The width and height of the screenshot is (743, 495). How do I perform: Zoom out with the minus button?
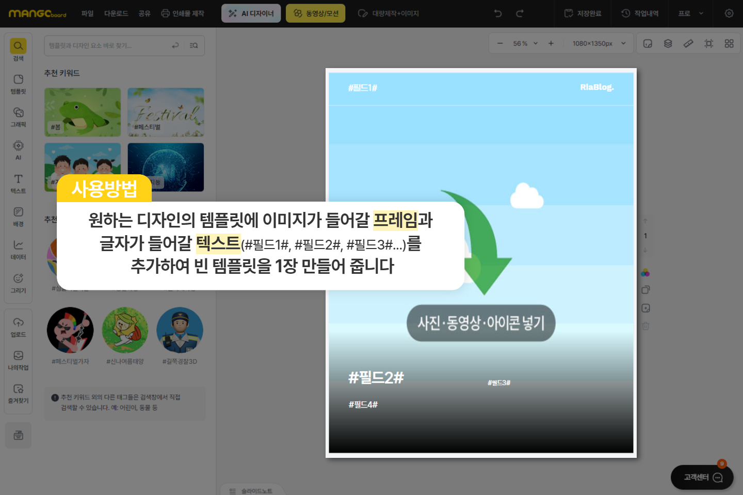click(499, 43)
